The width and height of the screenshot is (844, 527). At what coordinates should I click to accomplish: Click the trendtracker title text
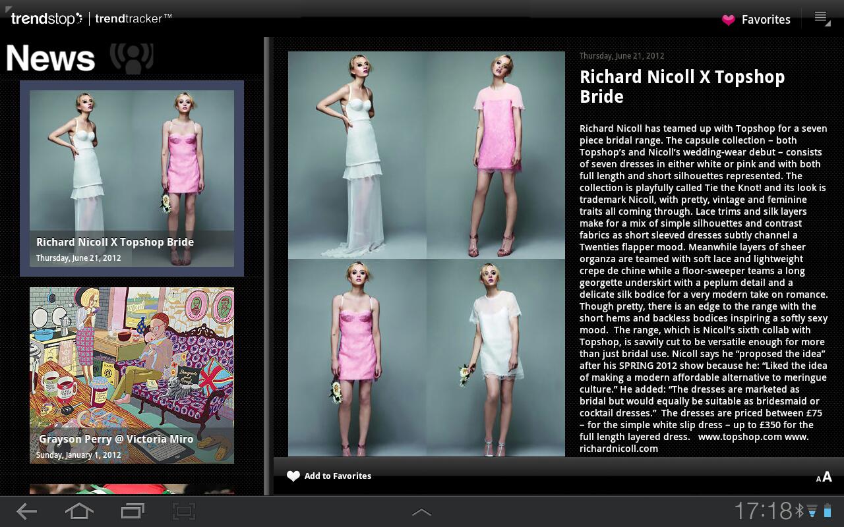(x=133, y=18)
